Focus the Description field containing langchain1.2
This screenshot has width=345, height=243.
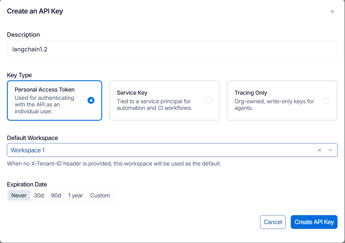[172, 49]
